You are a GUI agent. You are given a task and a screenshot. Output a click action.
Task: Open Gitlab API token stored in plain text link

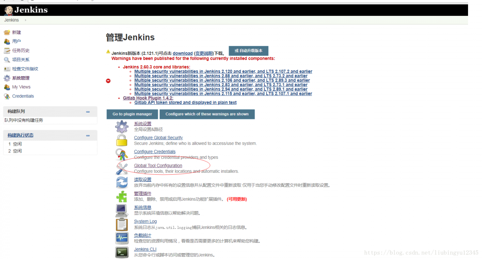point(186,102)
